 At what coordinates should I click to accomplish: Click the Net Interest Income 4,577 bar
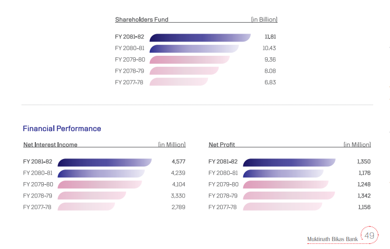104,162
